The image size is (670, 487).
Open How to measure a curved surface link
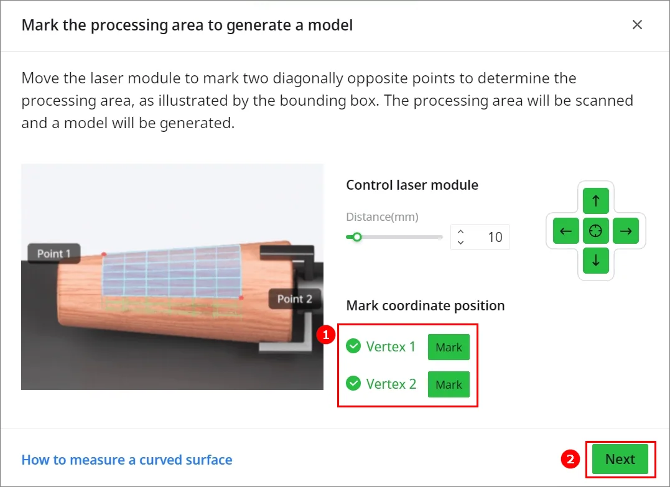[127, 460]
